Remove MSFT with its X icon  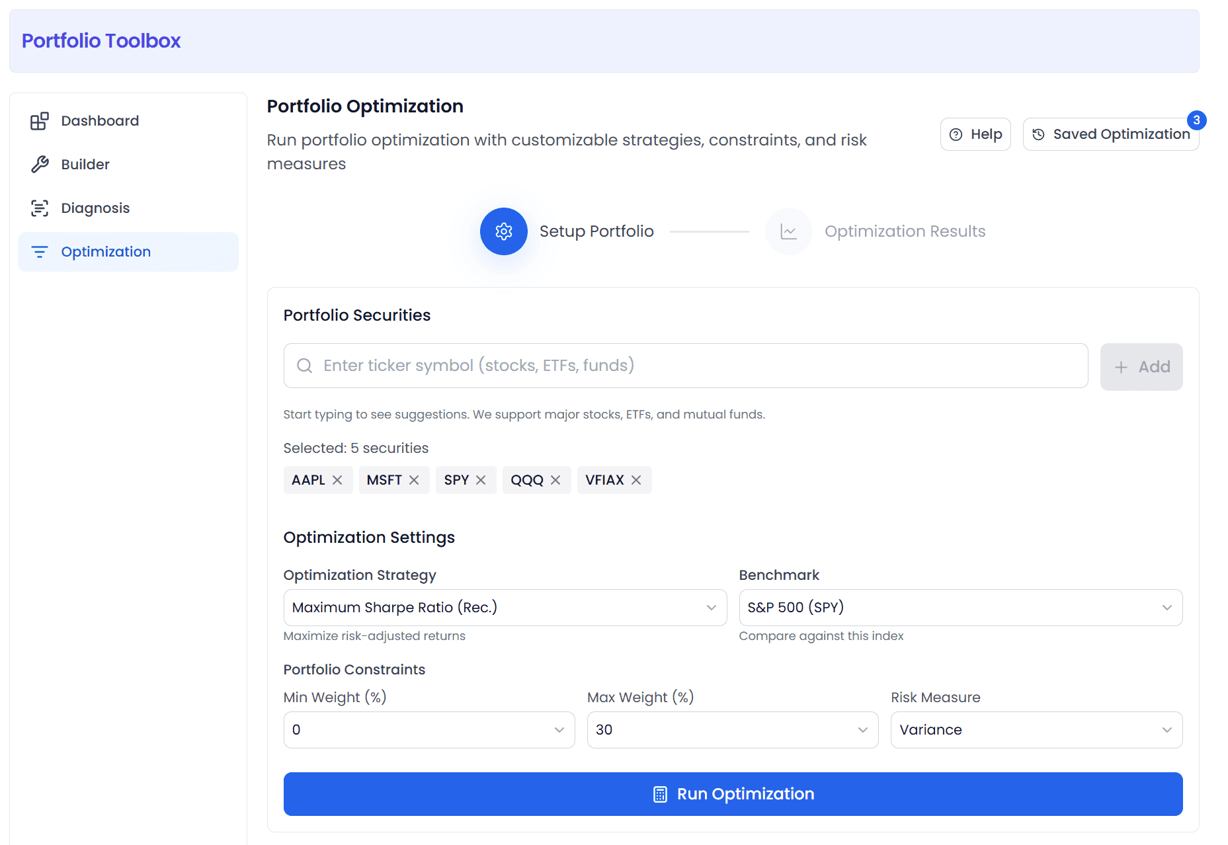point(414,480)
